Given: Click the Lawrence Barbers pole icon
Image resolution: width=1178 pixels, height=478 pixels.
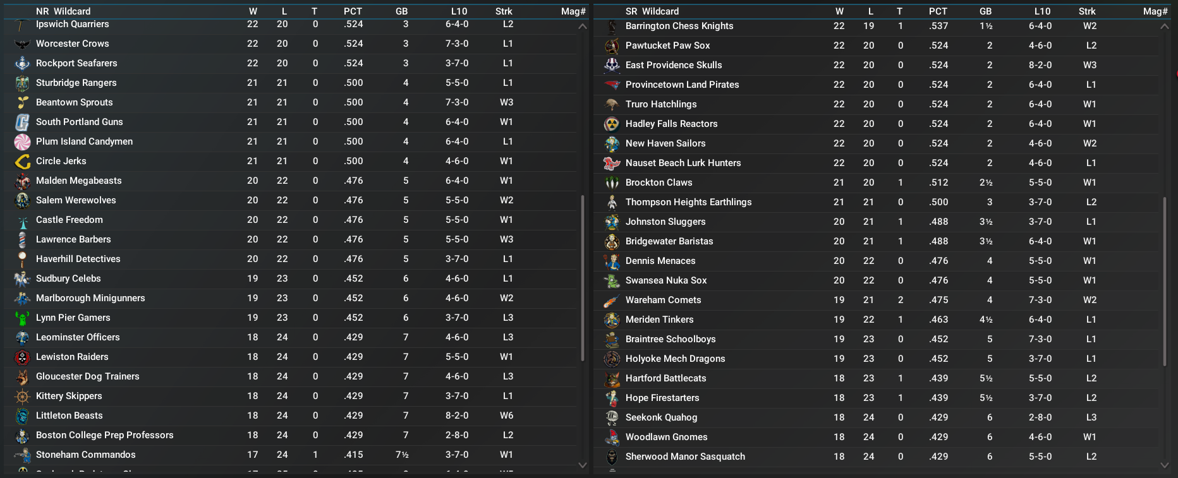Looking at the screenshot, I should click(22, 240).
